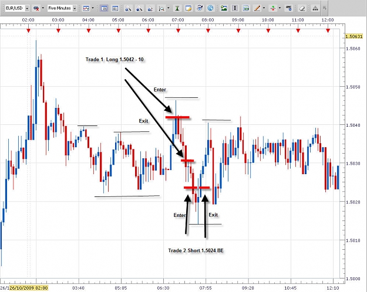Expand the zoom tool dropdown arrow
Image resolution: width=367 pixels, height=292 pixels.
tap(169, 8)
